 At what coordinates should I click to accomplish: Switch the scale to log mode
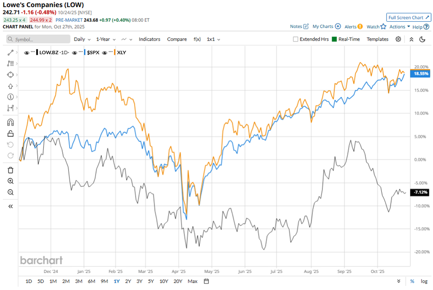[424, 281]
